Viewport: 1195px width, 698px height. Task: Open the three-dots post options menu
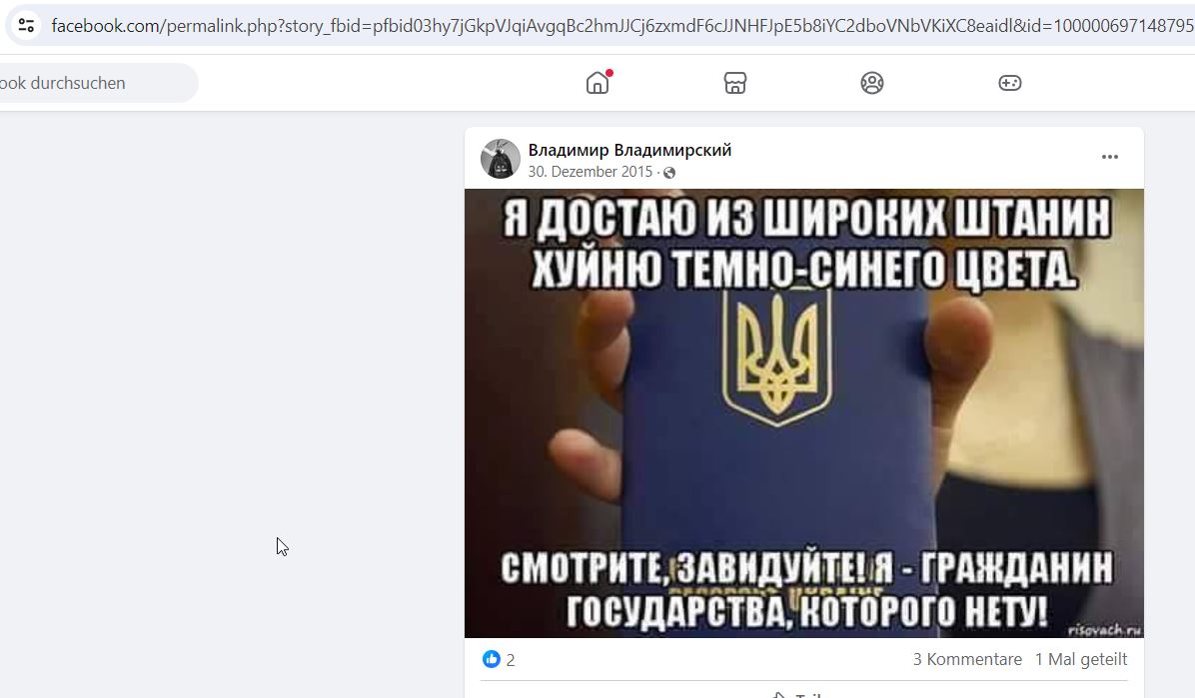click(x=1110, y=157)
